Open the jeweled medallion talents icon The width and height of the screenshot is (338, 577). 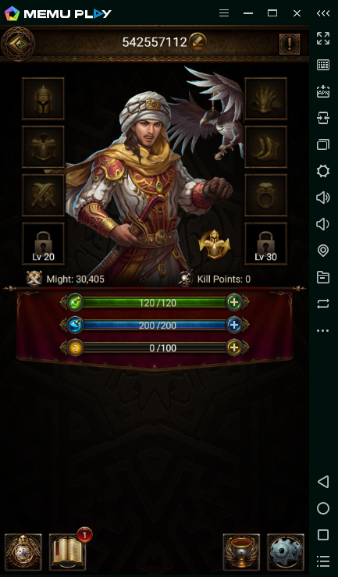tap(23, 552)
